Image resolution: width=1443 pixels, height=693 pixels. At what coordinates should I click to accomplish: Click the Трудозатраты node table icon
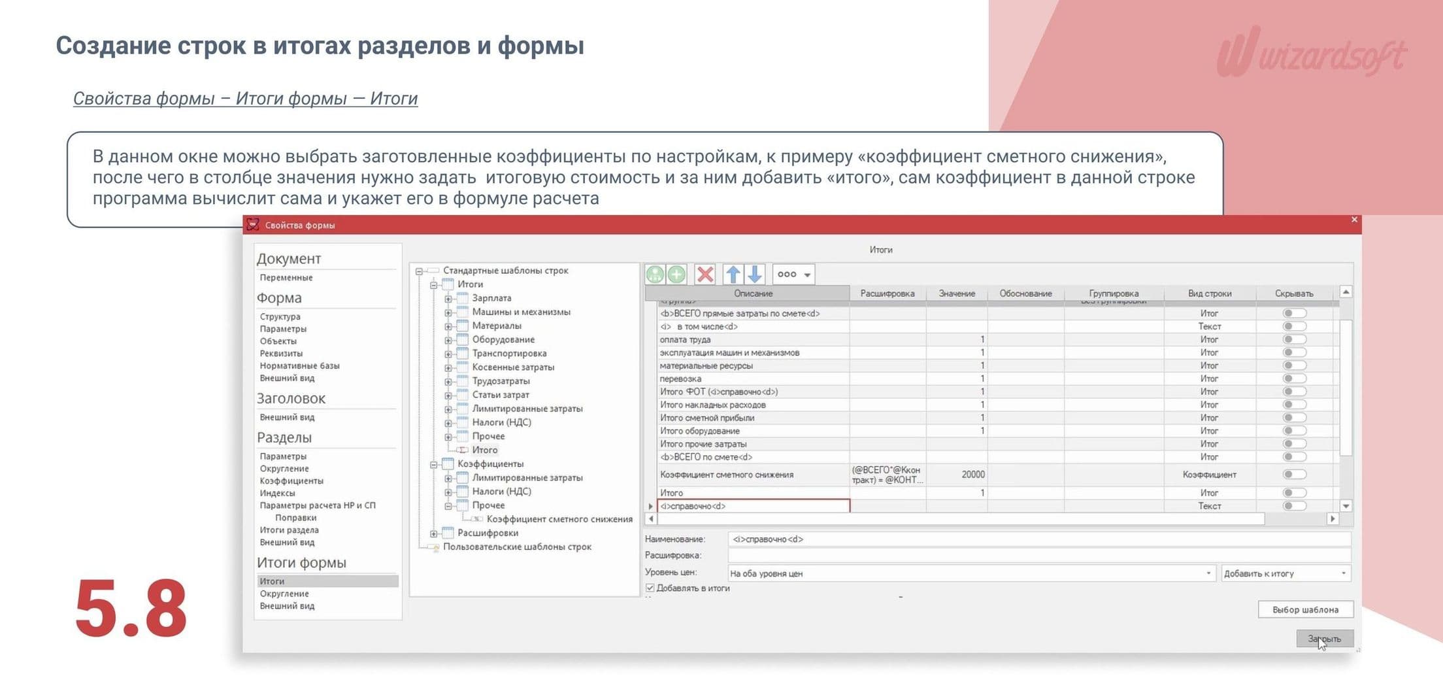463,380
